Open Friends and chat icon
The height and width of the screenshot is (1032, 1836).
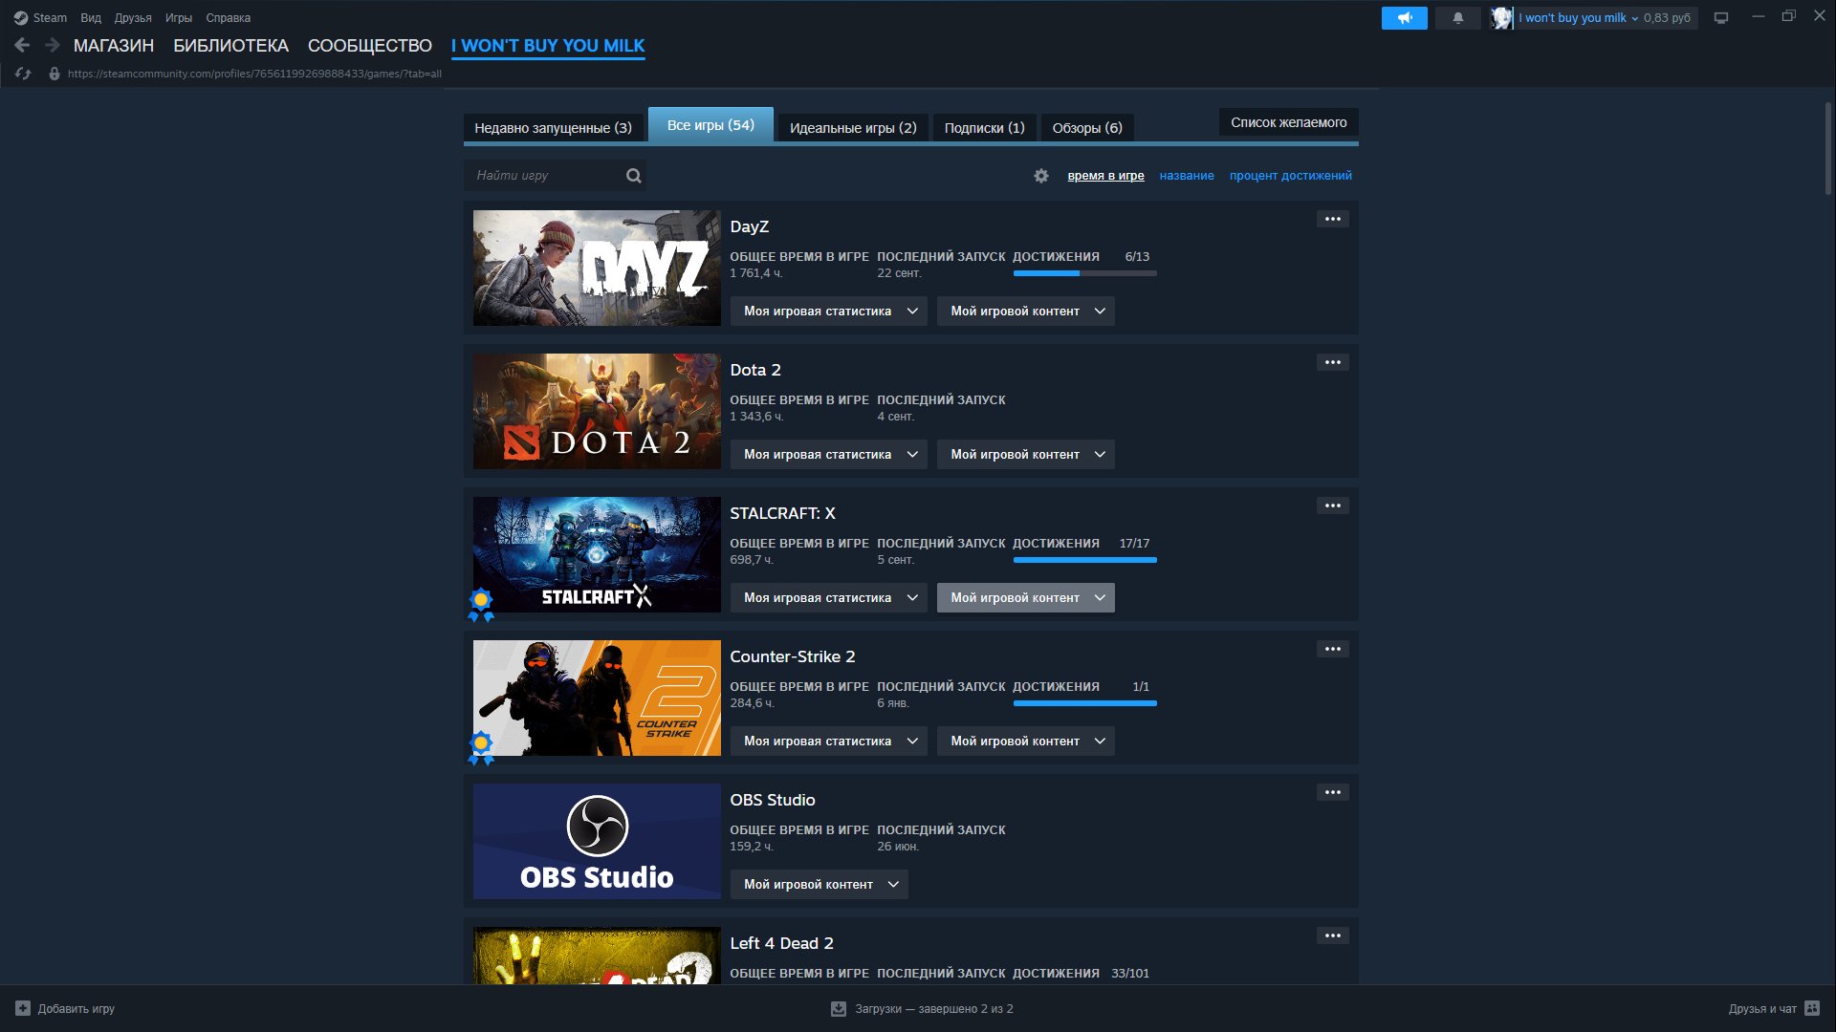1812,1008
